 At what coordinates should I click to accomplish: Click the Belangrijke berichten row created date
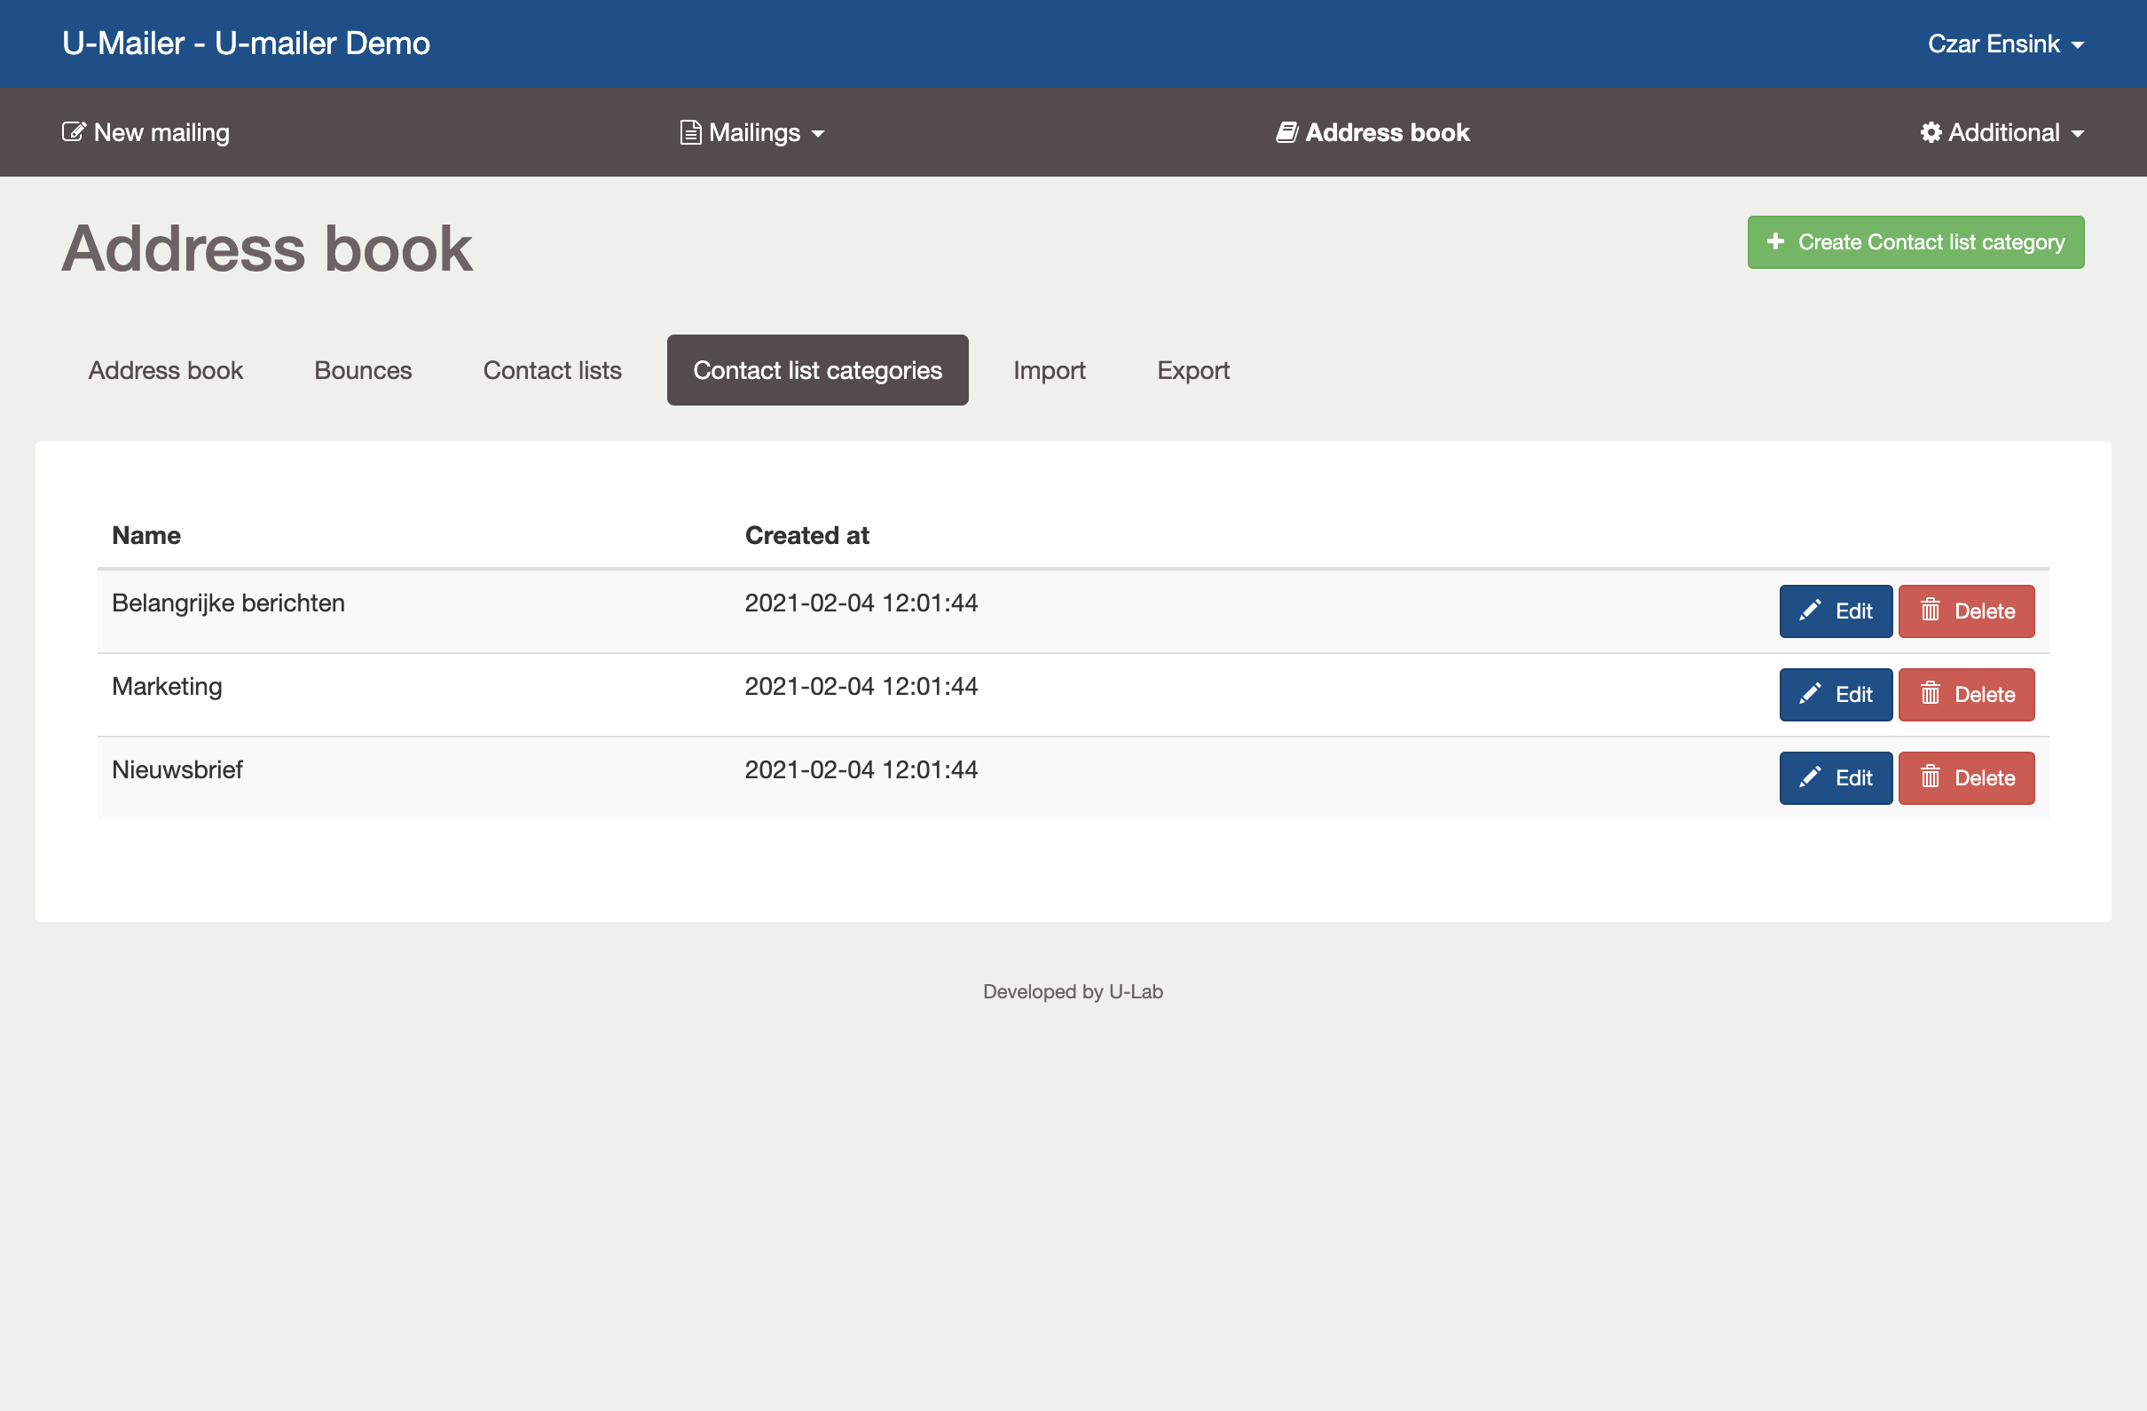point(861,603)
